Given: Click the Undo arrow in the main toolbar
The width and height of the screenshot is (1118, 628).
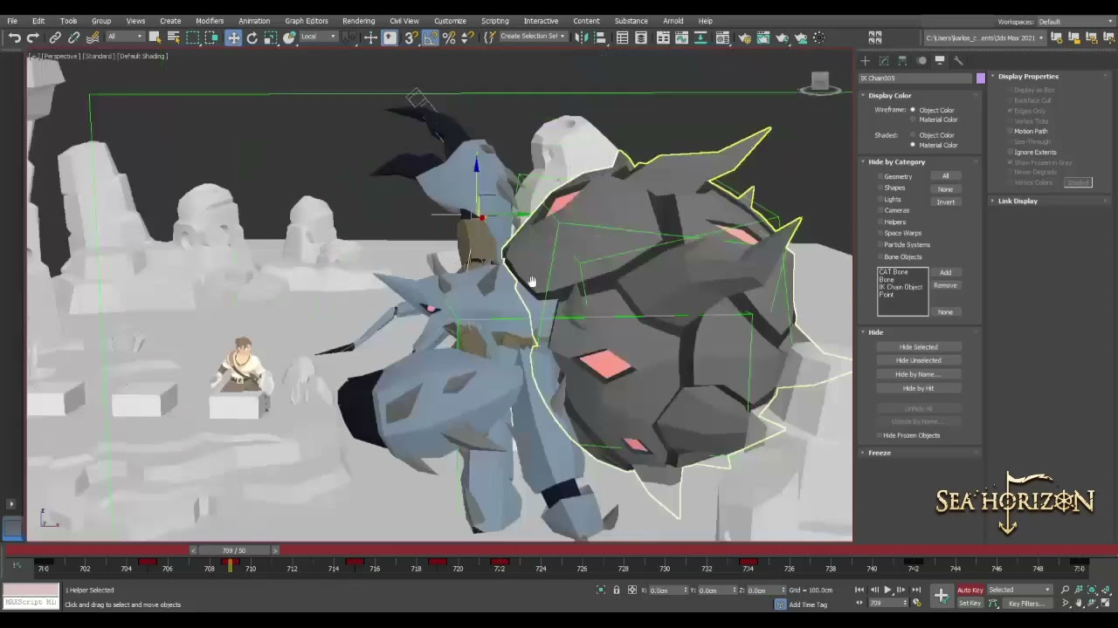Looking at the screenshot, I should coord(15,38).
